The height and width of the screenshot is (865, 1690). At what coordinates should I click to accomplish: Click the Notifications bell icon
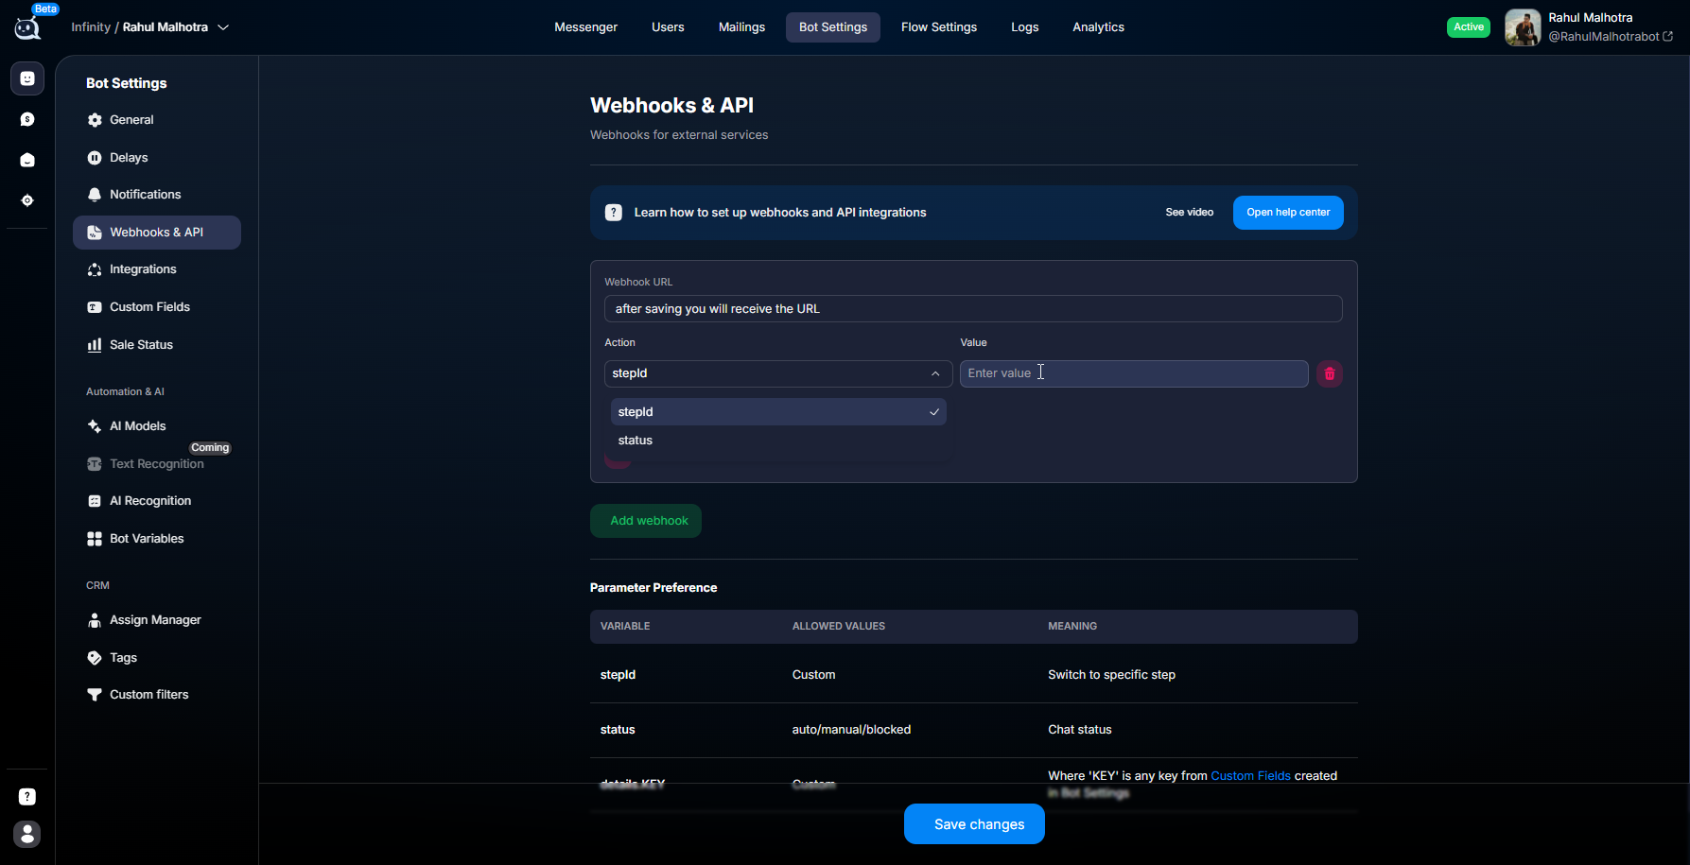tap(95, 195)
